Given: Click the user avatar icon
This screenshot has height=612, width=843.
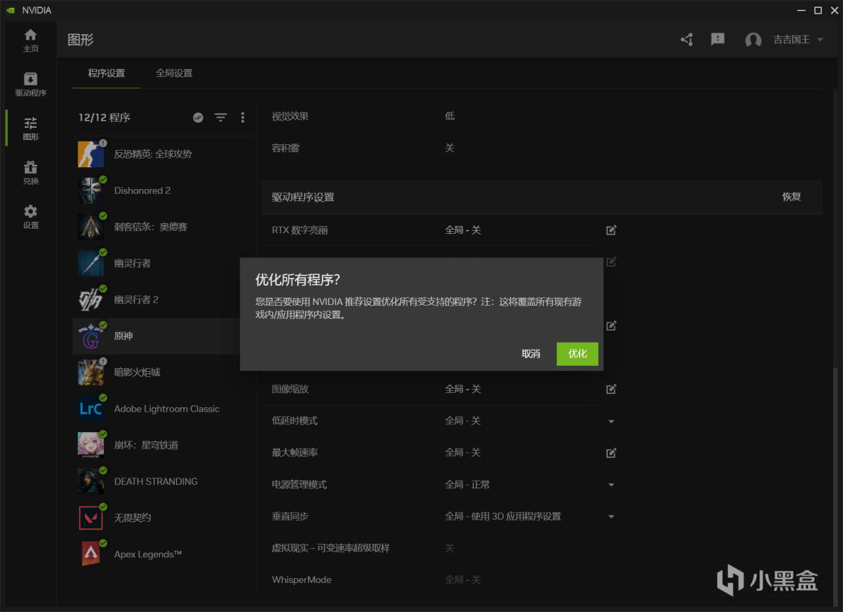Looking at the screenshot, I should (753, 40).
